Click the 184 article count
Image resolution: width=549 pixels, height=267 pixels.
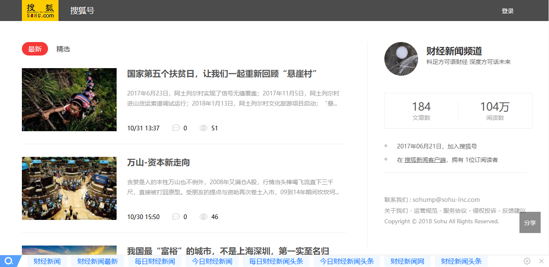421,107
